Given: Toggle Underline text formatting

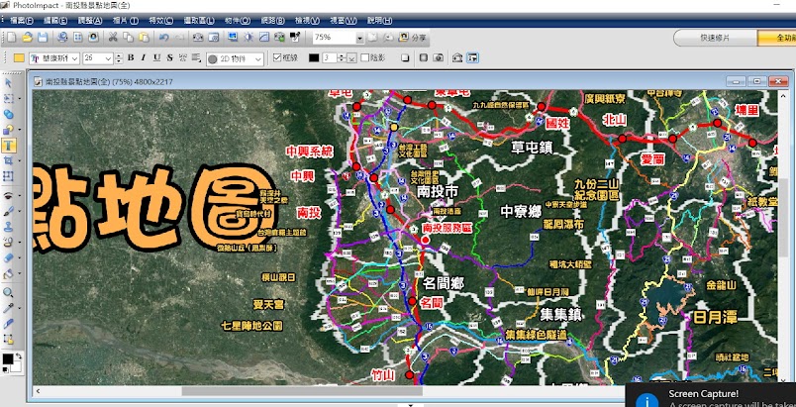Looking at the screenshot, I should click(x=156, y=57).
